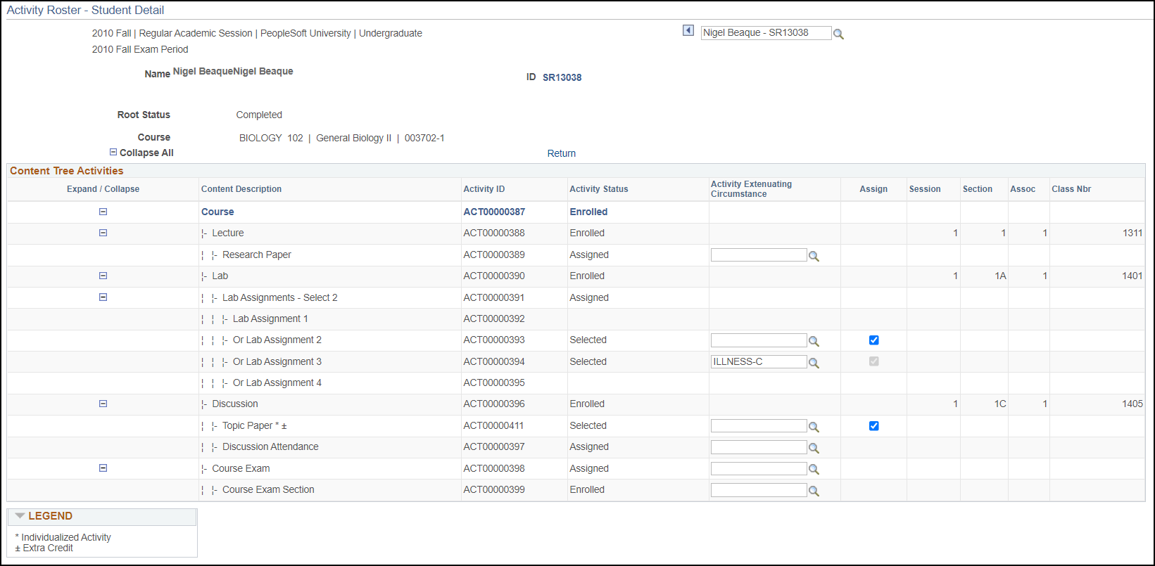Click the Session column header
Image resolution: width=1155 pixels, height=566 pixels.
coord(925,189)
